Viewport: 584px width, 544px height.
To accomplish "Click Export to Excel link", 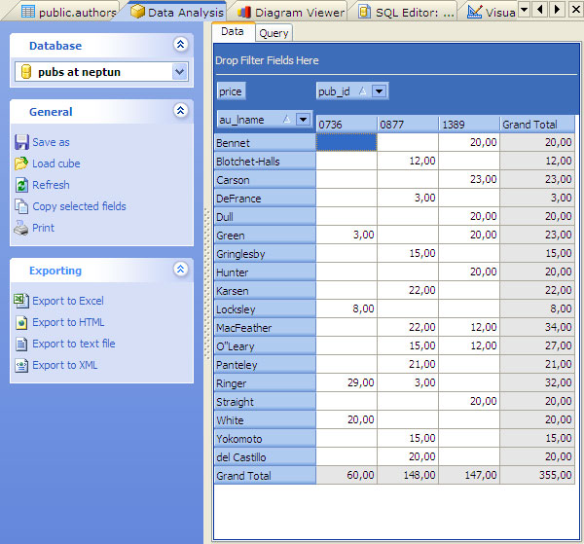I will coord(68,301).
